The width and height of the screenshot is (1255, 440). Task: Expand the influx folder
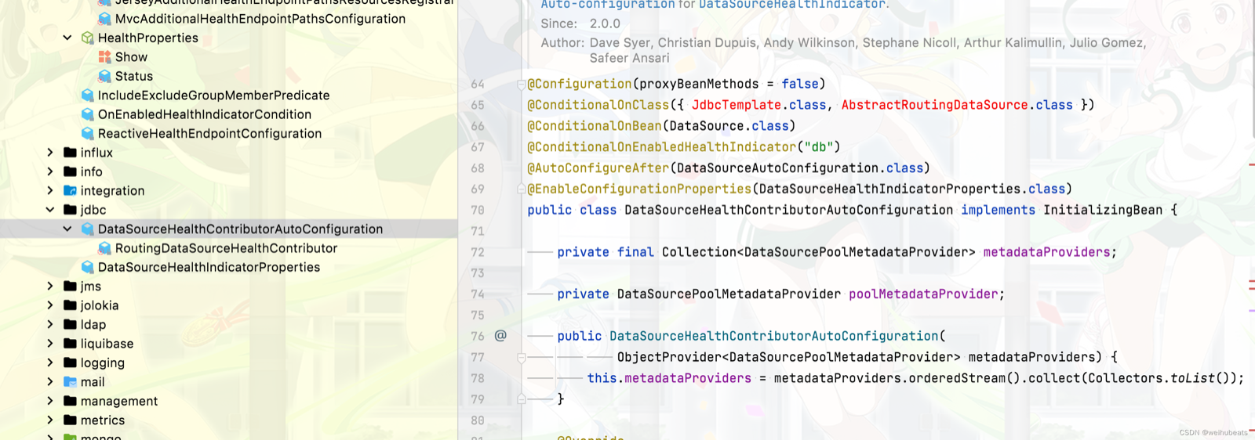50,153
